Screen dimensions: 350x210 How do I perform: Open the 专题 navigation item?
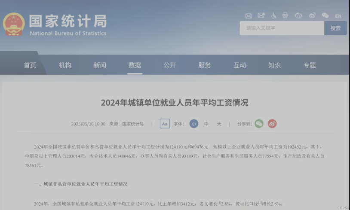click(310, 65)
